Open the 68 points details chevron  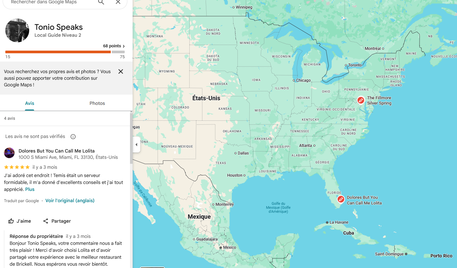pyautogui.click(x=124, y=46)
